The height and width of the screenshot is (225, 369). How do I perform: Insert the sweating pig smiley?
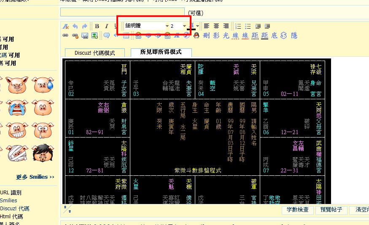pyautogui.click(x=43, y=85)
